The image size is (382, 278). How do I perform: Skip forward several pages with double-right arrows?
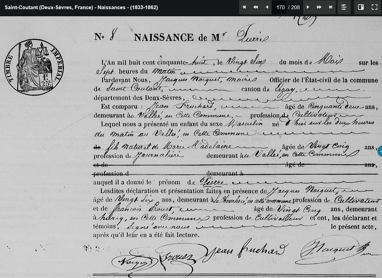click(319, 7)
